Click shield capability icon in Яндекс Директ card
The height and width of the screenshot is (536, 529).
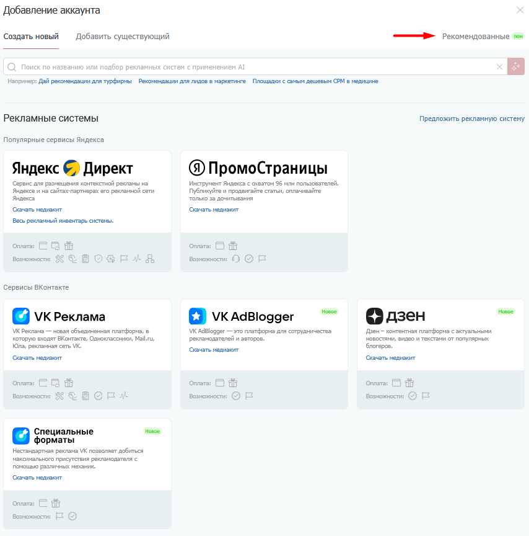tap(98, 259)
